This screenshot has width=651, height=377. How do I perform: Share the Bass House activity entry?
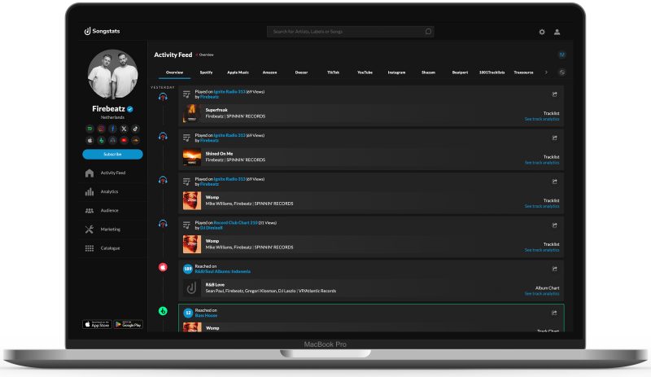pyautogui.click(x=554, y=313)
